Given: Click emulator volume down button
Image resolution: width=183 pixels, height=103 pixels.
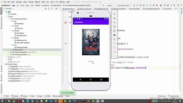Looking at the screenshot, I should pyautogui.click(x=114, y=23).
